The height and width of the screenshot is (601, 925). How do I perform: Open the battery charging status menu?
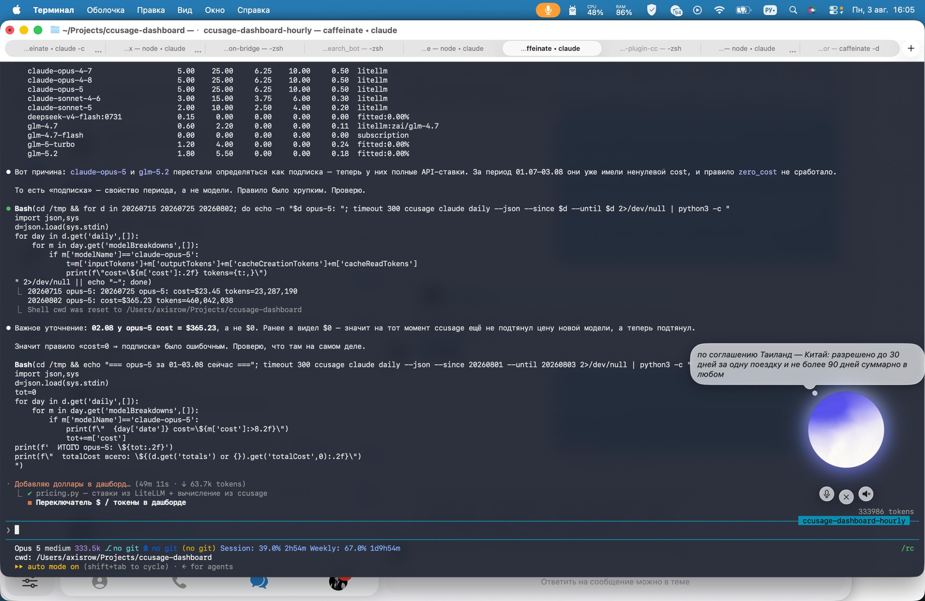(x=743, y=10)
